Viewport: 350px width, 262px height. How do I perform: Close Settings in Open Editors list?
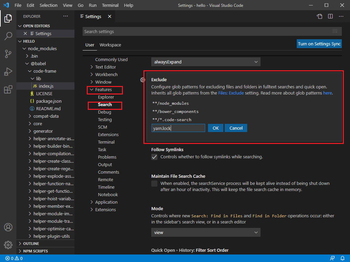(25, 33)
